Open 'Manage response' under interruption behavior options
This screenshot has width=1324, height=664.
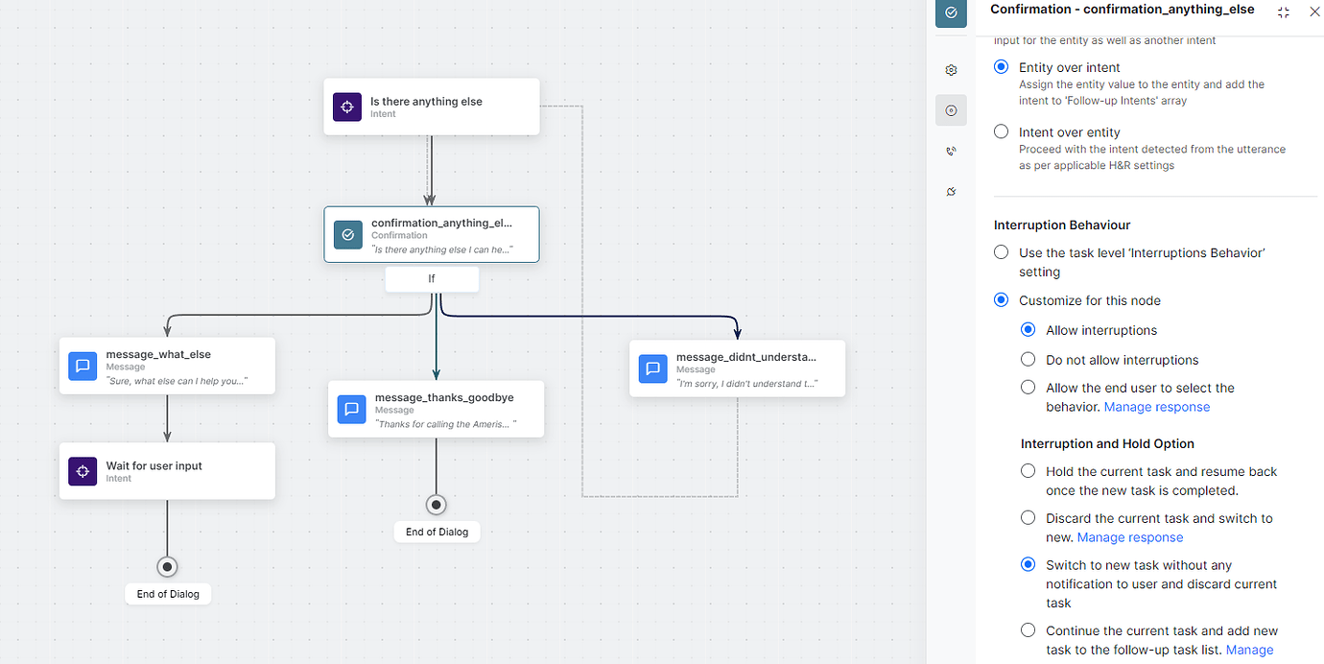click(1156, 406)
